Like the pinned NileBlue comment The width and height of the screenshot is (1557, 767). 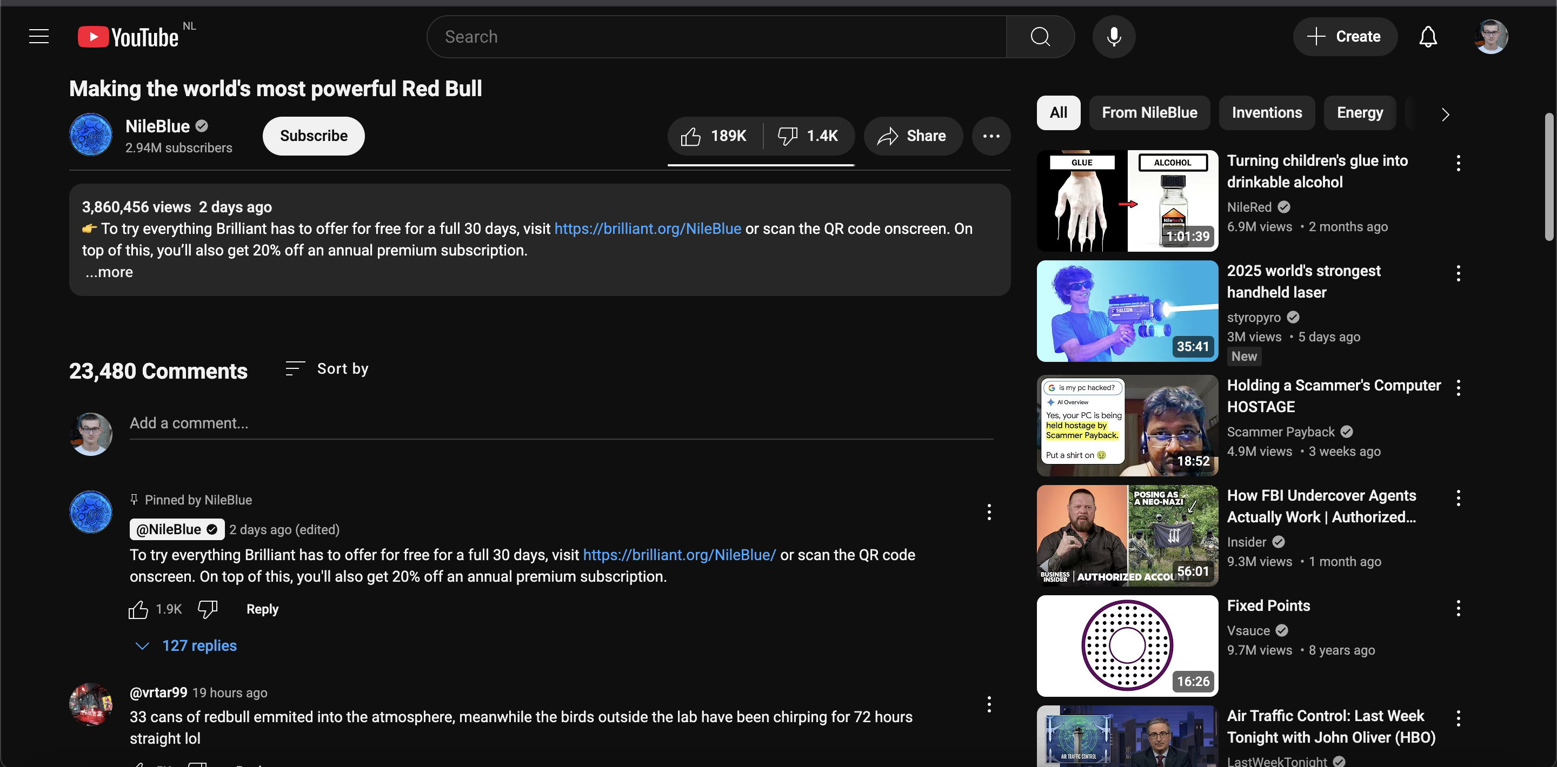pos(138,609)
